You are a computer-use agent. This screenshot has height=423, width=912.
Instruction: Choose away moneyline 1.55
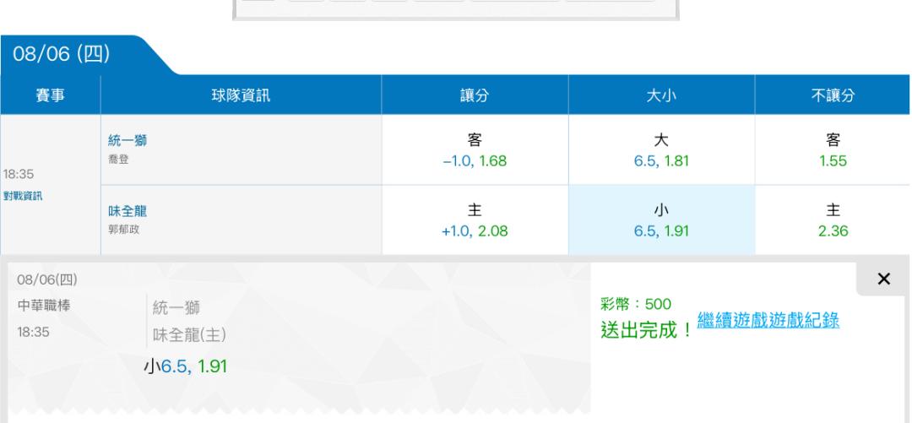(x=833, y=150)
